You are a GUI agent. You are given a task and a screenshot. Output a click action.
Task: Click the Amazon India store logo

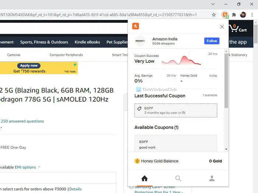pos(140,41)
